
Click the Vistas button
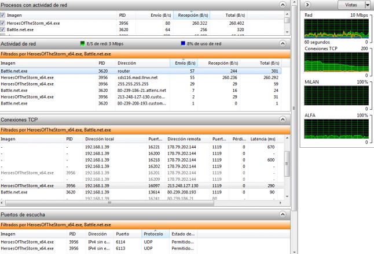tap(351, 5)
